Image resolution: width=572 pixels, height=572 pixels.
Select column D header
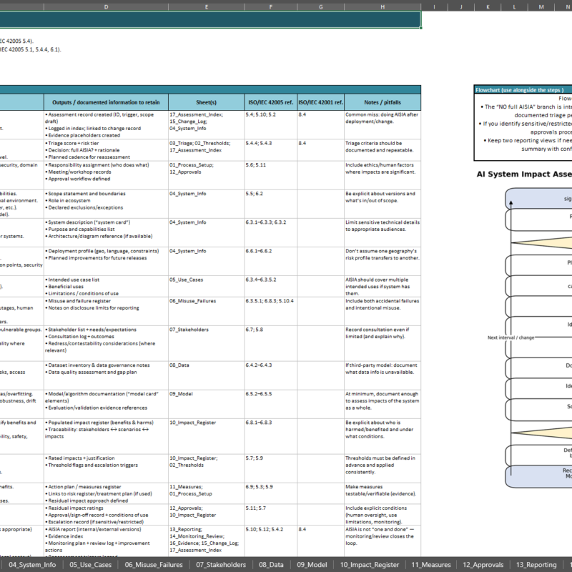click(106, 6)
